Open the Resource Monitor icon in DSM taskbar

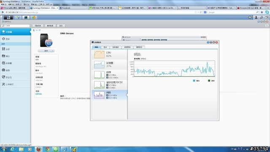coord(26,17)
